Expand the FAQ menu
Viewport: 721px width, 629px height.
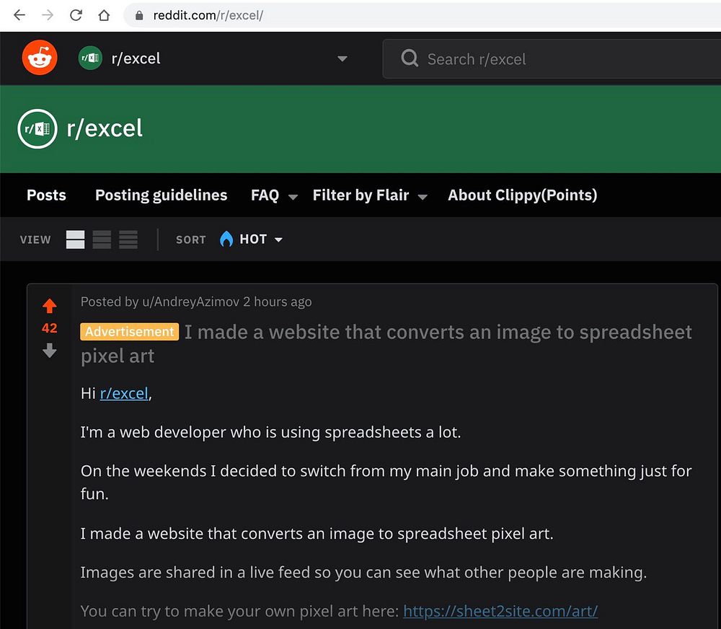click(x=293, y=197)
